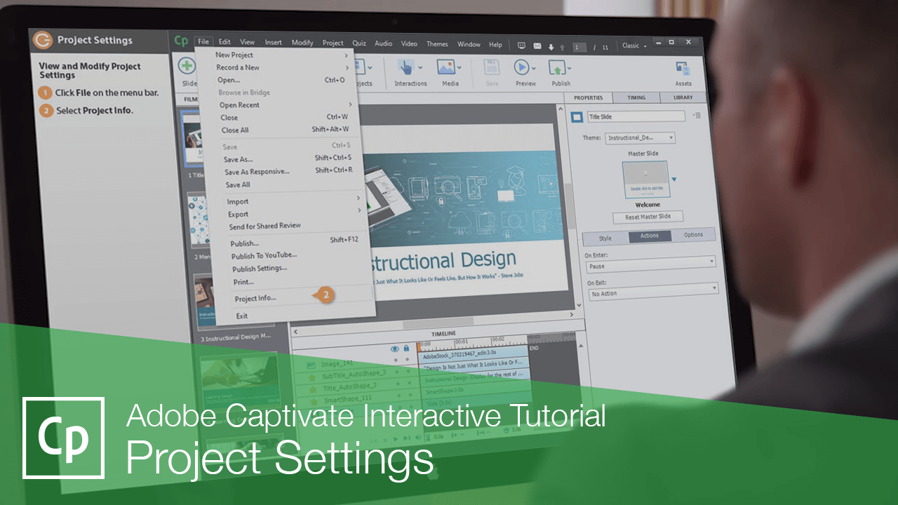The width and height of the screenshot is (898, 505).
Task: Expand the Preview dropdown arrow
Action: (534, 69)
